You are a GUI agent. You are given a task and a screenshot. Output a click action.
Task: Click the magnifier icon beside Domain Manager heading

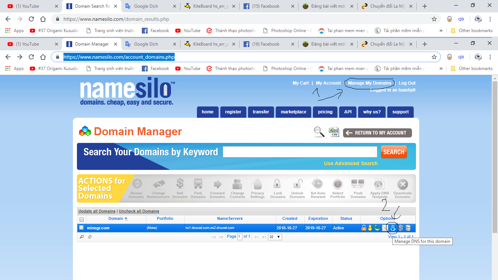319,132
